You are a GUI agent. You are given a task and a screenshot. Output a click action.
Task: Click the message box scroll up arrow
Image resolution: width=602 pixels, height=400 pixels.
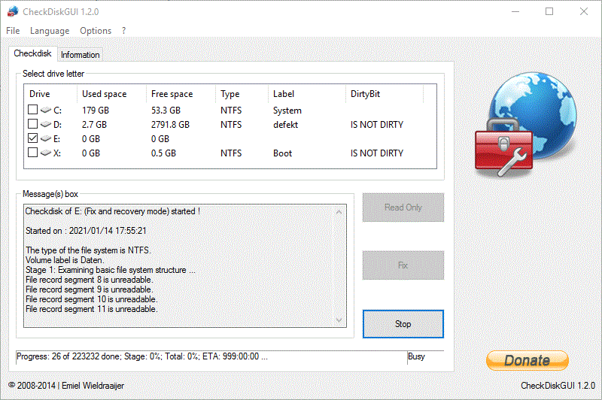339,212
